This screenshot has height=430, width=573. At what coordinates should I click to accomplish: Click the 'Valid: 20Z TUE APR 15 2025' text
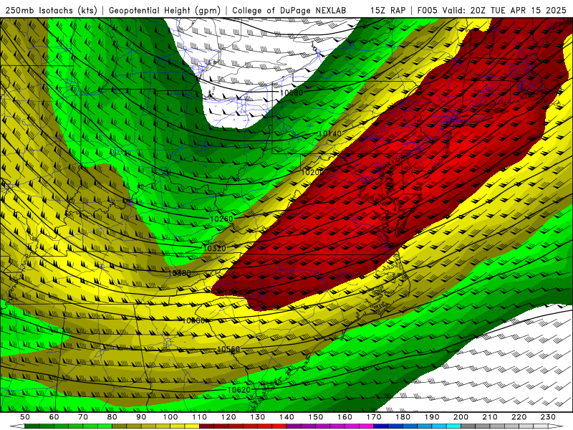[504, 10]
